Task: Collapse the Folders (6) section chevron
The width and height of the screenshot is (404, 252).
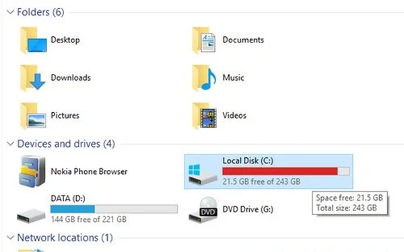Action: pos(10,12)
